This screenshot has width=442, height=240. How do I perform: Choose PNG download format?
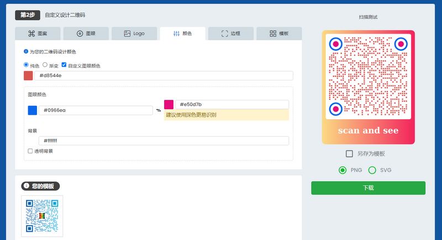343,170
